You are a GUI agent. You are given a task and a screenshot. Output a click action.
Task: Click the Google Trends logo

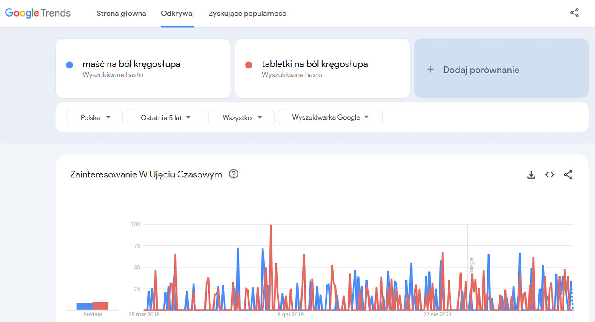pyautogui.click(x=38, y=13)
